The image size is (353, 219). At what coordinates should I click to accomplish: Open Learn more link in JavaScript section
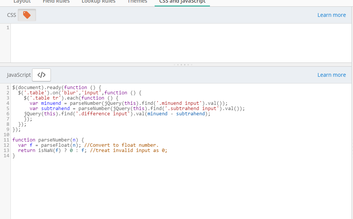(x=331, y=75)
